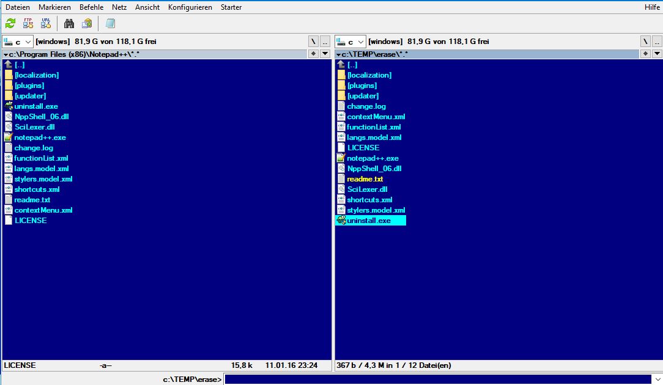The height and width of the screenshot is (385, 663).
Task: Open the Markieren menu
Action: [x=54, y=7]
